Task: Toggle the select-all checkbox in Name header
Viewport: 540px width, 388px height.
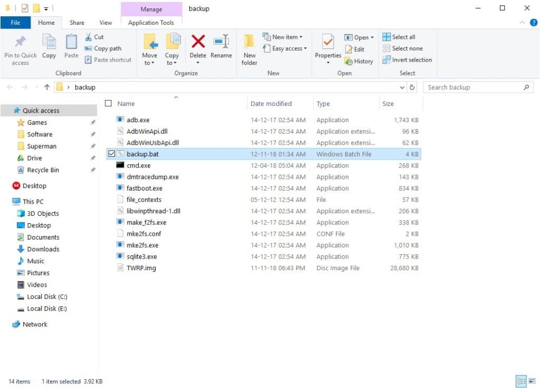Action: [109, 103]
